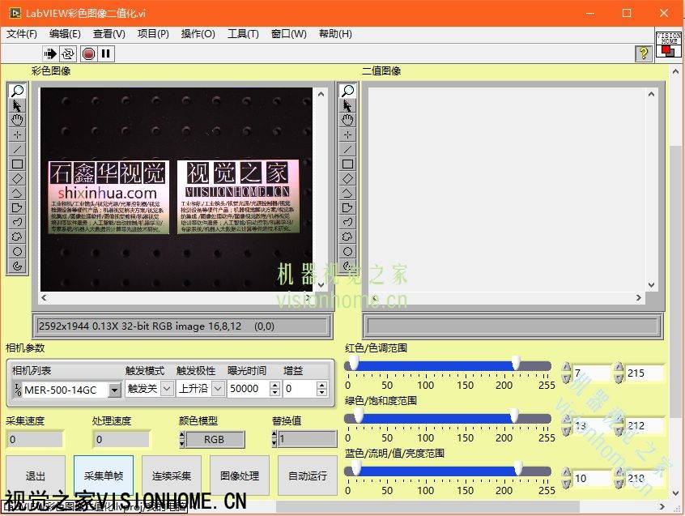
Task: Click the stepper beside green maximum value 212
Action: click(619, 425)
